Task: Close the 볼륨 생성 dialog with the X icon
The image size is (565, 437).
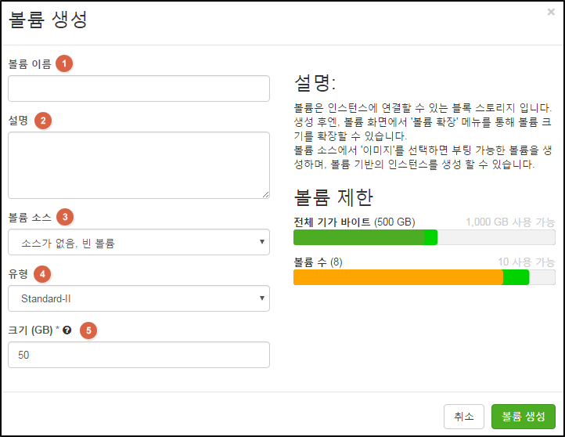Action: 551,12
